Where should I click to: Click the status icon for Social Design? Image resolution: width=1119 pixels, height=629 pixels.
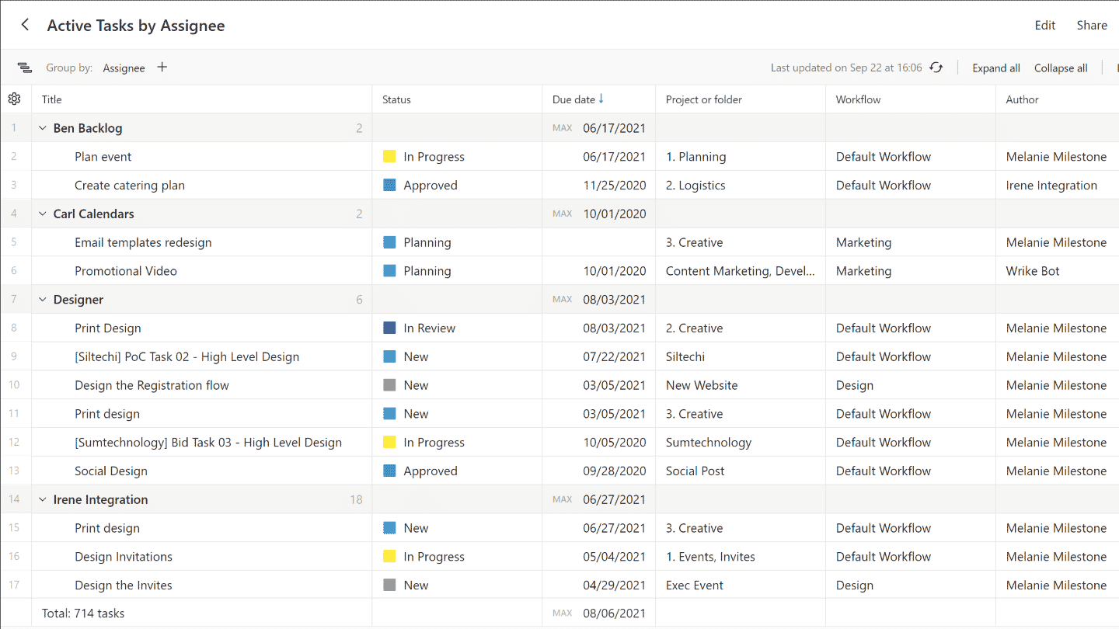pyautogui.click(x=389, y=471)
